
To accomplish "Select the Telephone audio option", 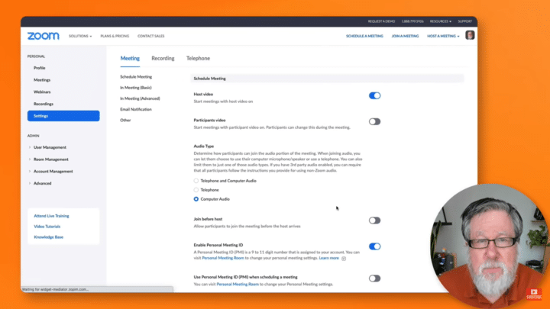I will click(x=196, y=190).
